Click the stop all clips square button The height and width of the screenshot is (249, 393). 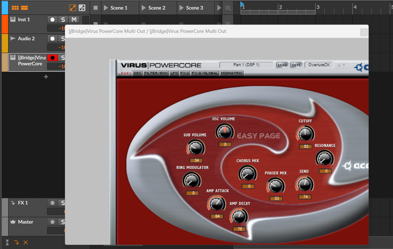pos(95,8)
